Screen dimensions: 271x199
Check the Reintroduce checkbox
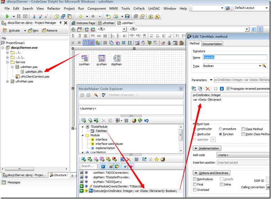tap(195, 179)
